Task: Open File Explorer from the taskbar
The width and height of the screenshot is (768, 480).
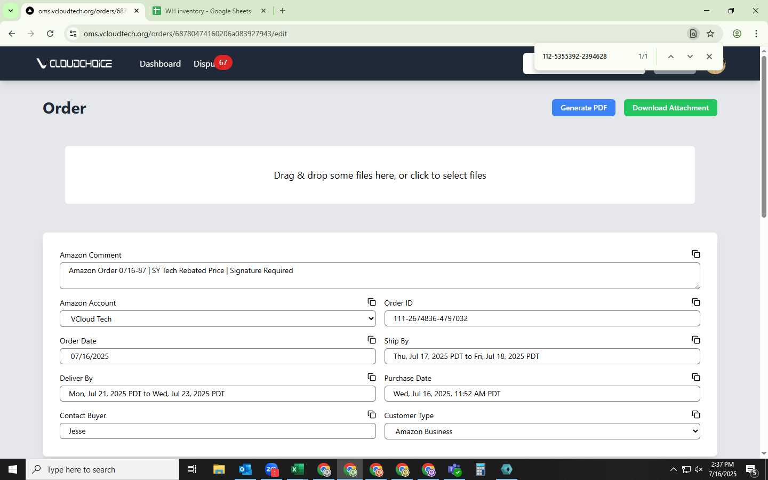Action: (x=219, y=469)
